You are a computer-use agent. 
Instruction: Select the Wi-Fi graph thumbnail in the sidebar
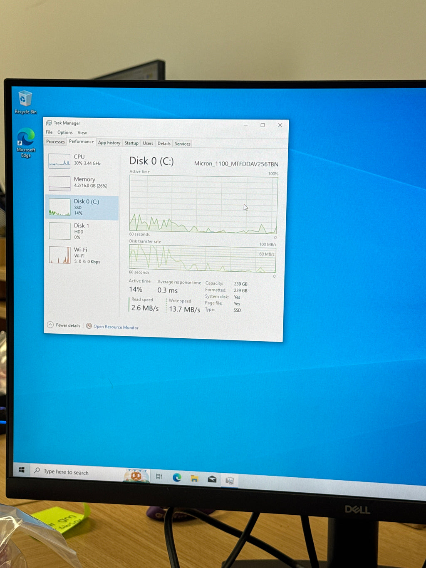pos(60,255)
